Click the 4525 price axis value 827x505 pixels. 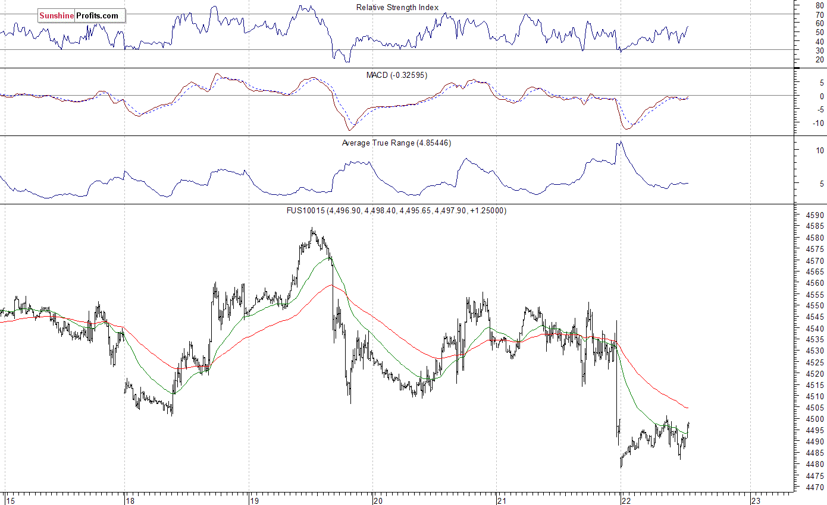coord(815,363)
